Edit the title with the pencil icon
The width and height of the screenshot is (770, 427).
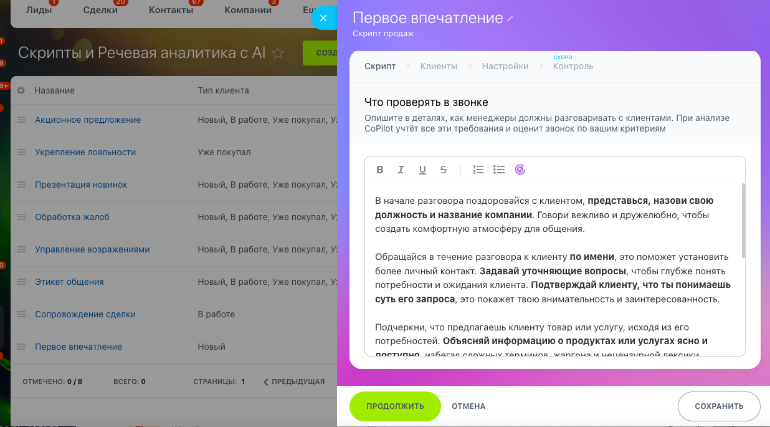click(x=510, y=19)
